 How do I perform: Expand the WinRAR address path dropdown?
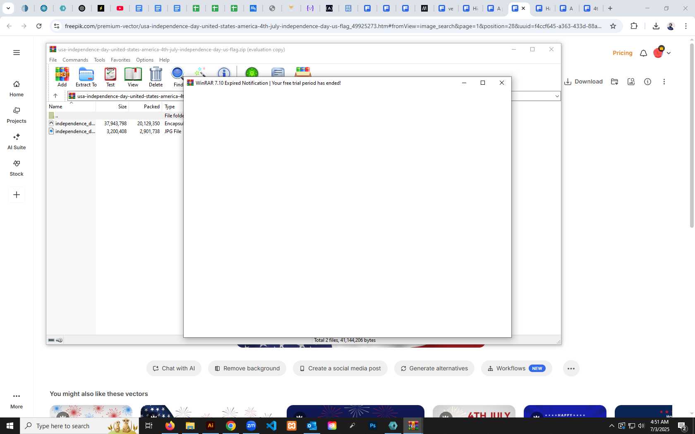point(557,96)
